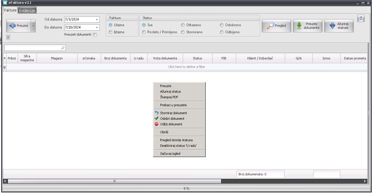Image resolution: width=372 pixels, height=193 pixels.
Task: Click 'Click here to define a filter'
Action: click(x=187, y=67)
